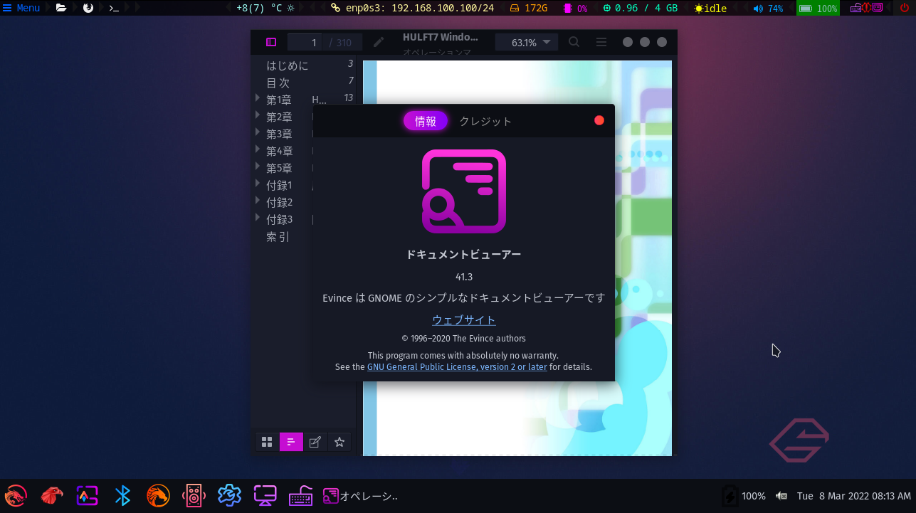The image size is (916, 513).
Task: Expand 第5章 in the outline tree
Action: pos(258,166)
